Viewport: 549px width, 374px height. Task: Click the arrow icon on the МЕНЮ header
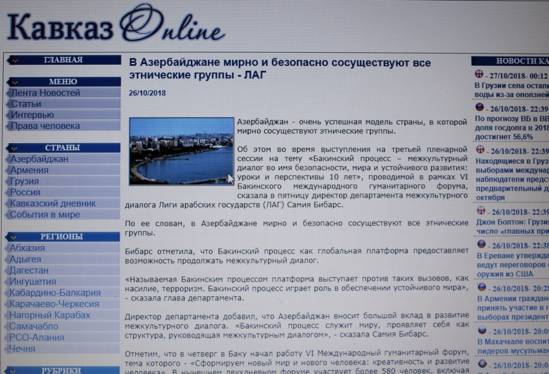(15, 82)
